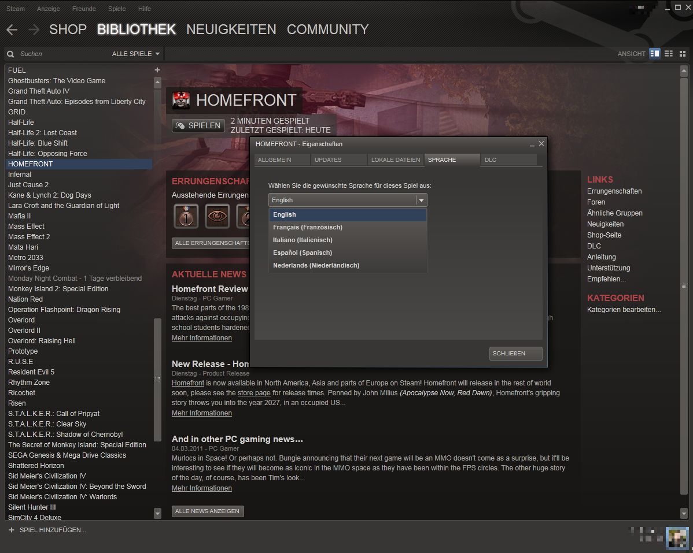
Task: Click game list scrollbar thumb
Action: coord(157,380)
